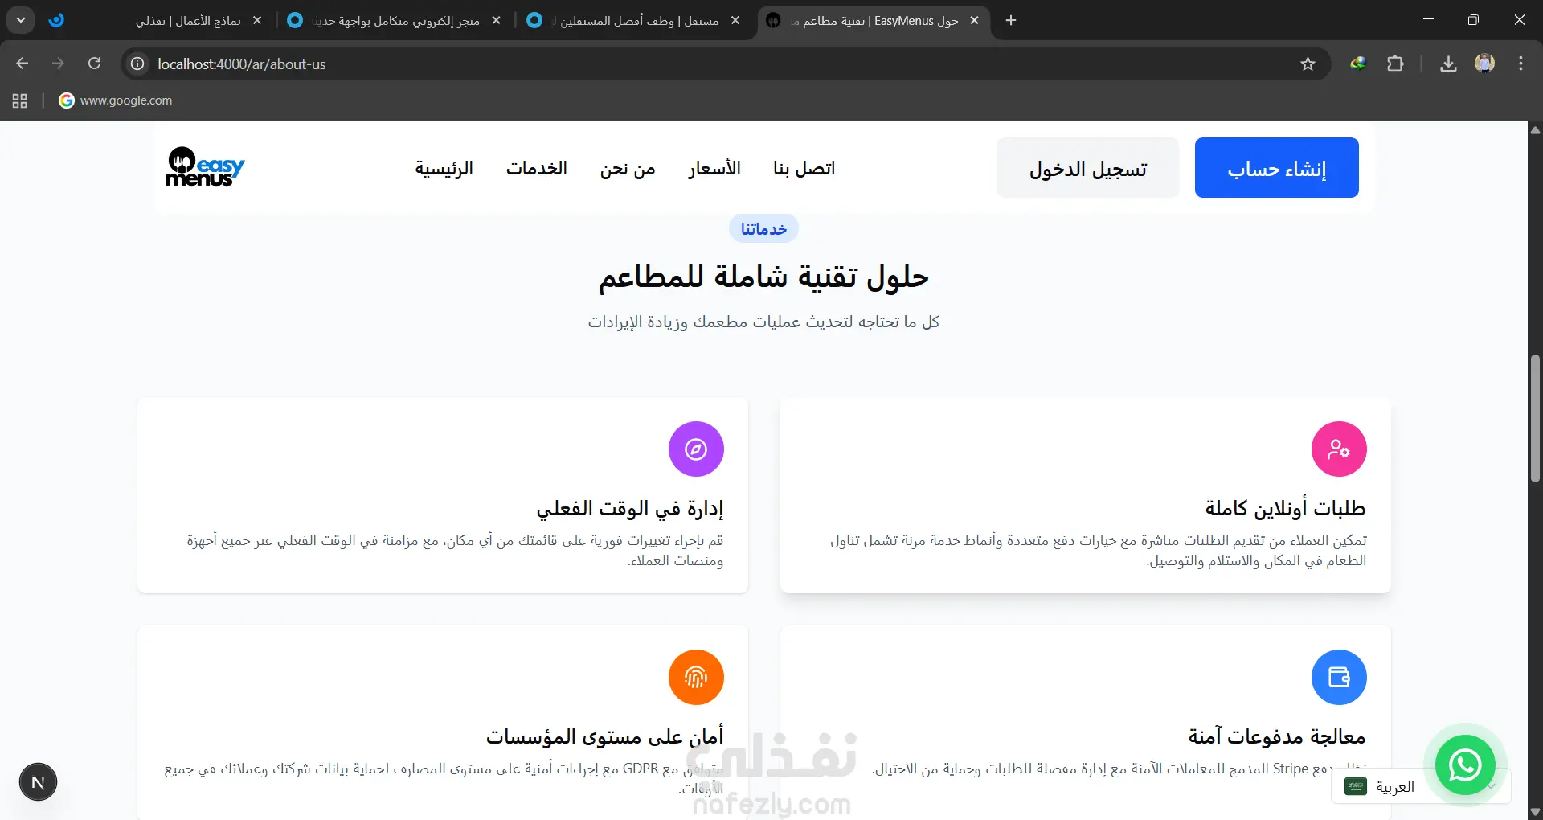Open الخدمات nav item
This screenshot has height=820, width=1543.
pos(537,168)
